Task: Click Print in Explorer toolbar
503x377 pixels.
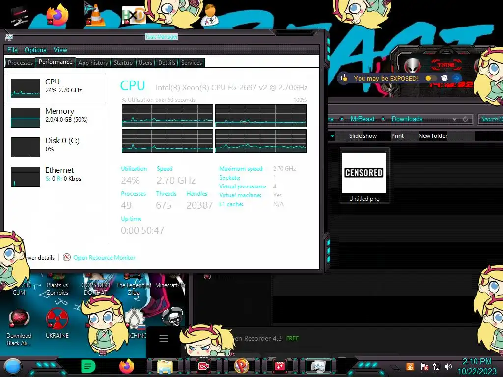Action: (397, 136)
